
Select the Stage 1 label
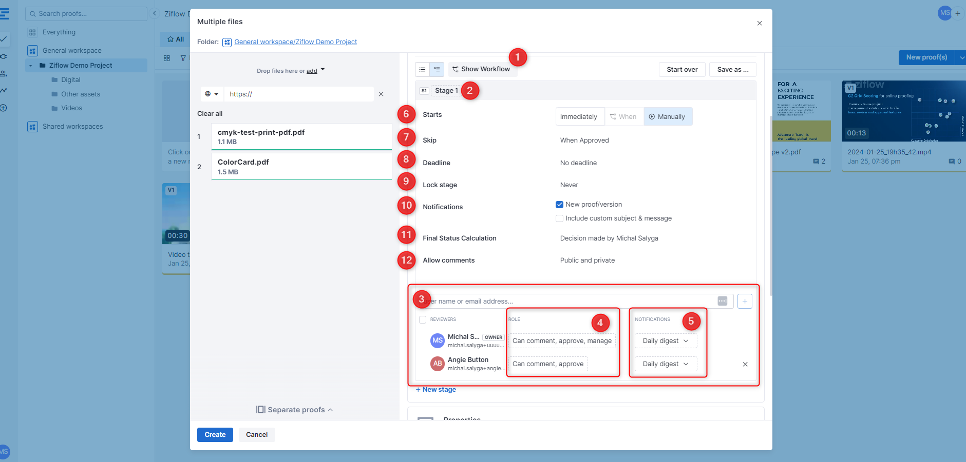pyautogui.click(x=446, y=91)
